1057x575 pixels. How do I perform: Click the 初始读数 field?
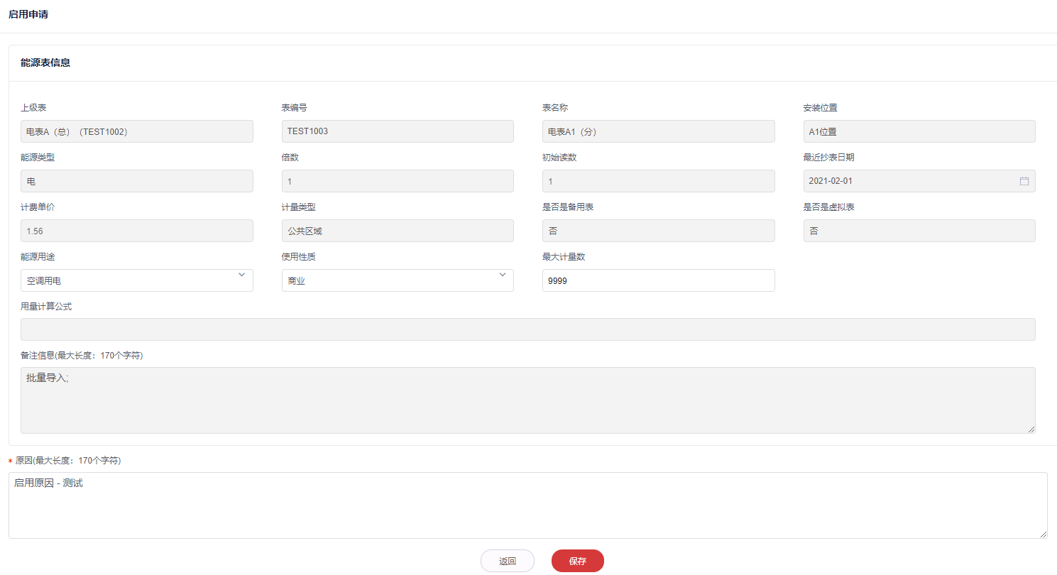(658, 181)
